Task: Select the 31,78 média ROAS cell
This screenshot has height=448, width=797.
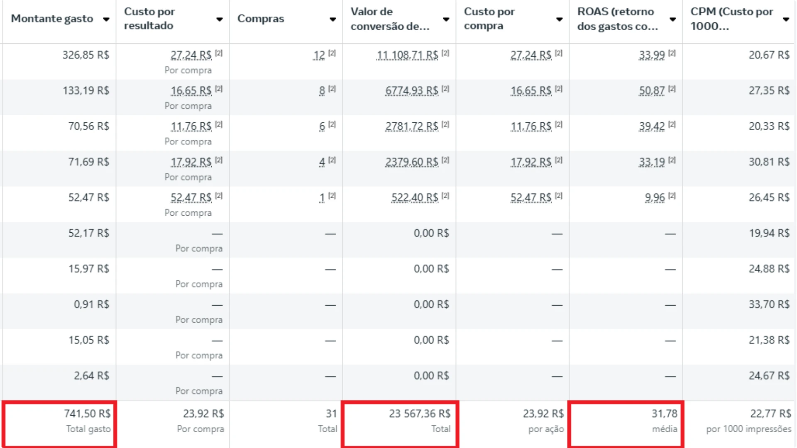Action: (x=626, y=423)
